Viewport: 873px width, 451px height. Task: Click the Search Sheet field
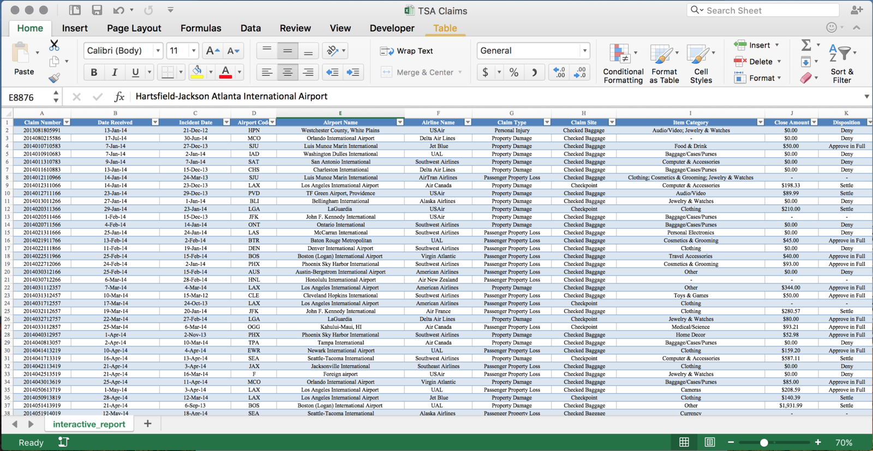763,10
